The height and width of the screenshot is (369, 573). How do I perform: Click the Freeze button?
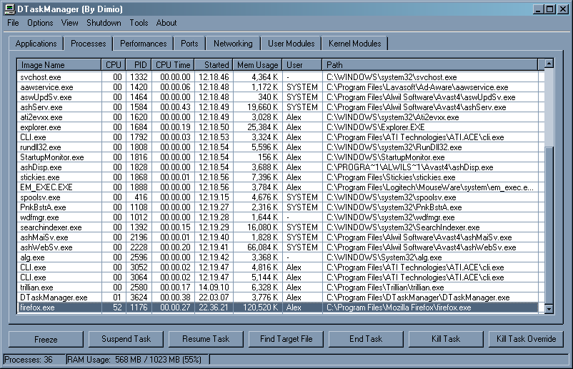point(46,339)
